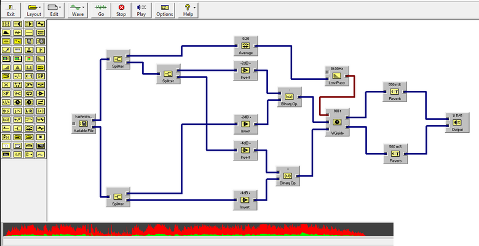Select the Output node
This screenshot has height=246, width=479.
coord(457,122)
